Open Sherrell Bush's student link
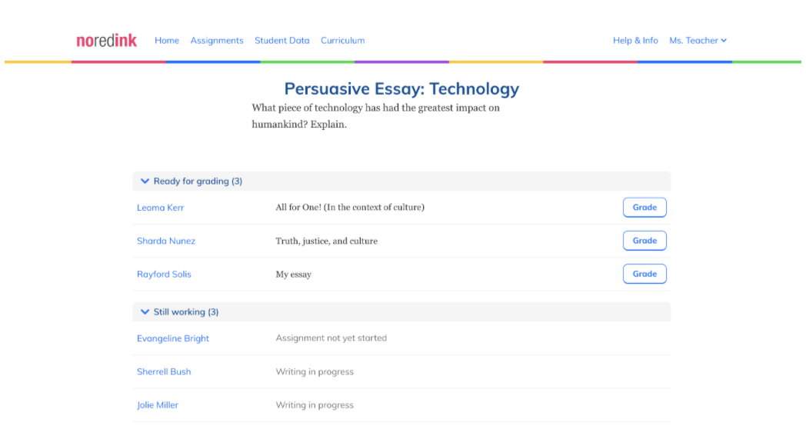 click(164, 371)
